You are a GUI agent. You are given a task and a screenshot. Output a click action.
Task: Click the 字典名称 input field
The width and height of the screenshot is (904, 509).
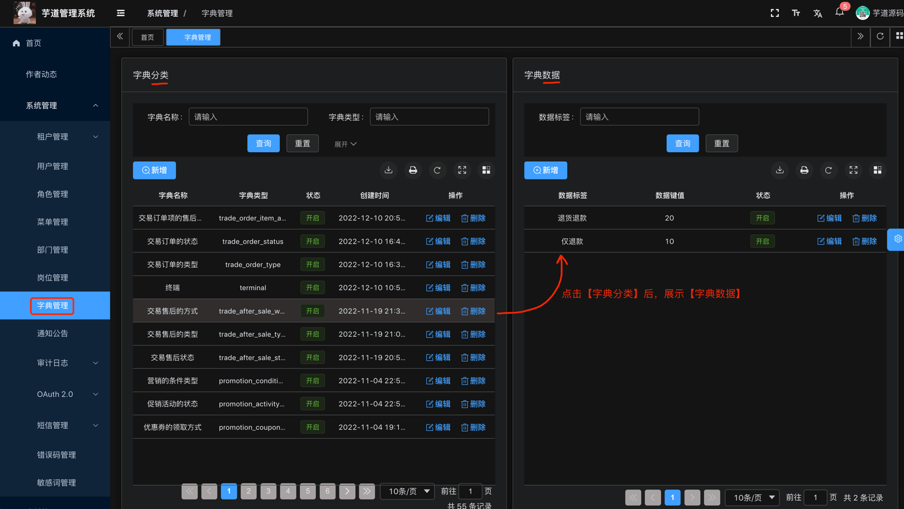point(248,117)
